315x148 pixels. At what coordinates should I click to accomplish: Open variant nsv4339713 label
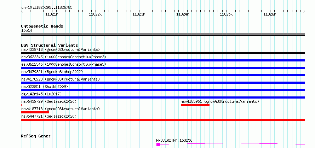tap(61, 49)
